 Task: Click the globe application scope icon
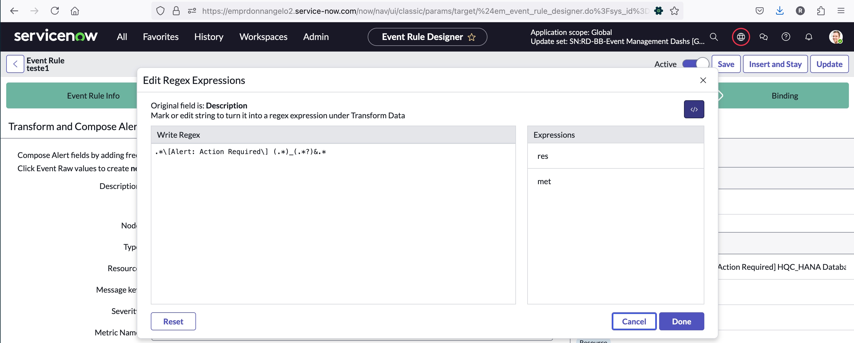coord(741,37)
